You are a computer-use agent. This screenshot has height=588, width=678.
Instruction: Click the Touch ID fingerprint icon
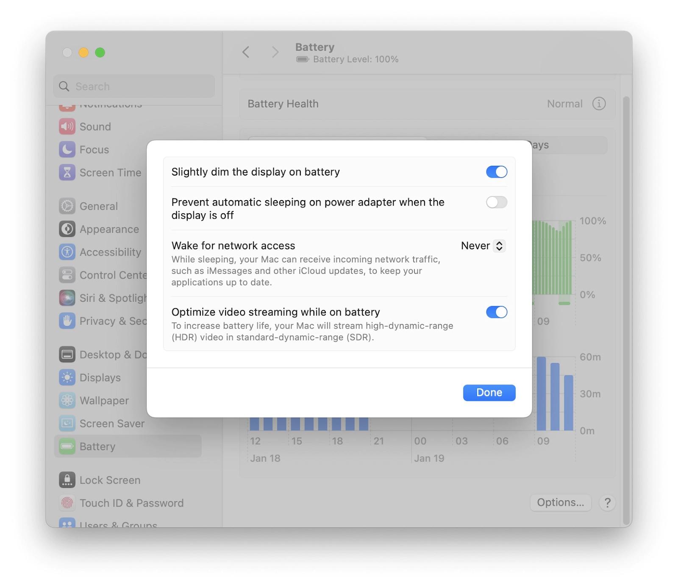click(67, 503)
